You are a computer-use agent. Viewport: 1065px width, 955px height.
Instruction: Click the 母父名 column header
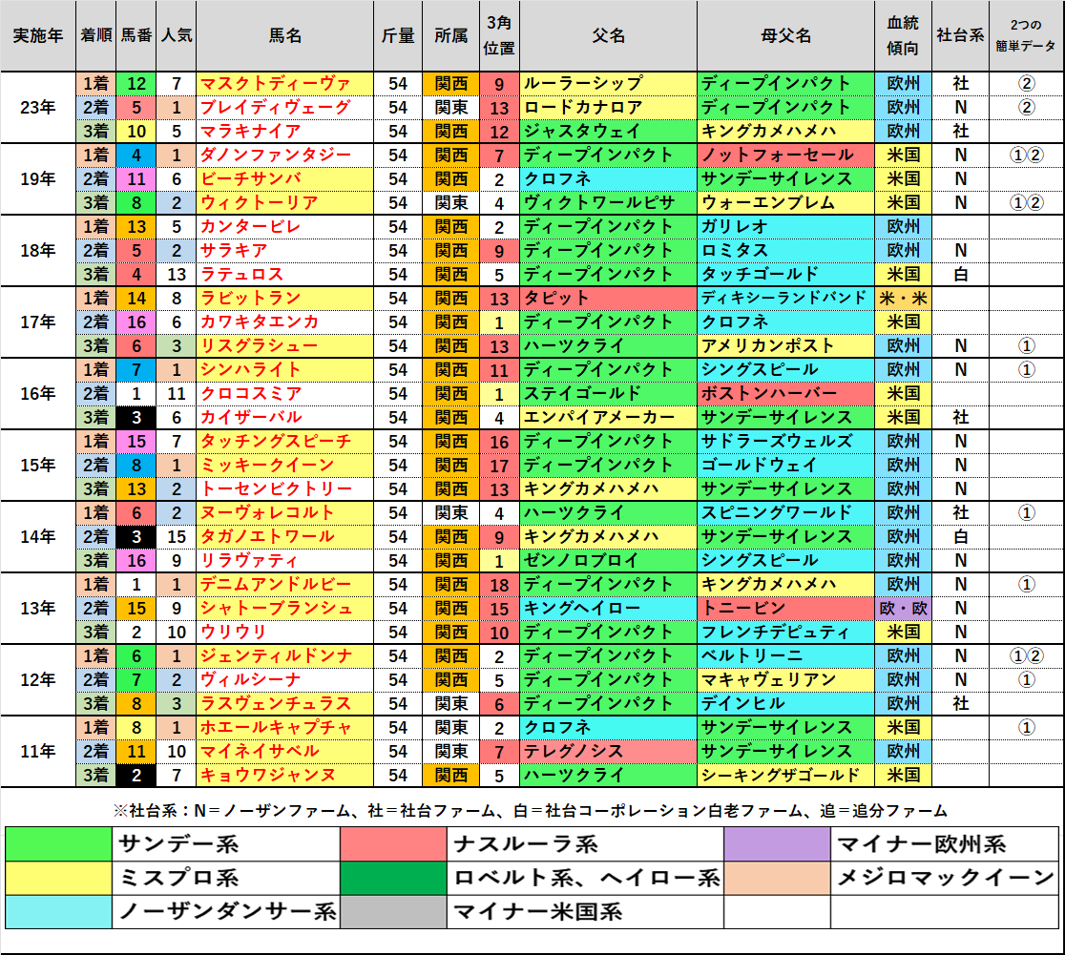(785, 36)
